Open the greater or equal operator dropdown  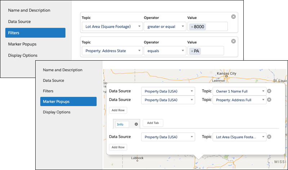click(x=165, y=26)
